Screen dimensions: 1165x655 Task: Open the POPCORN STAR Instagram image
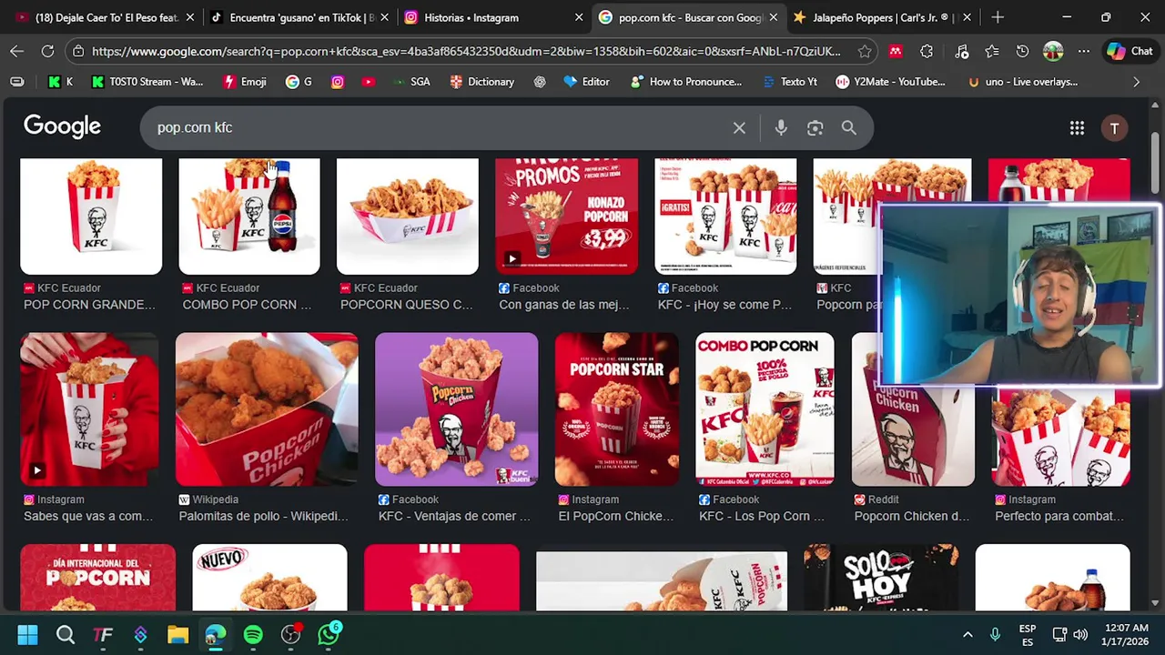click(x=617, y=409)
